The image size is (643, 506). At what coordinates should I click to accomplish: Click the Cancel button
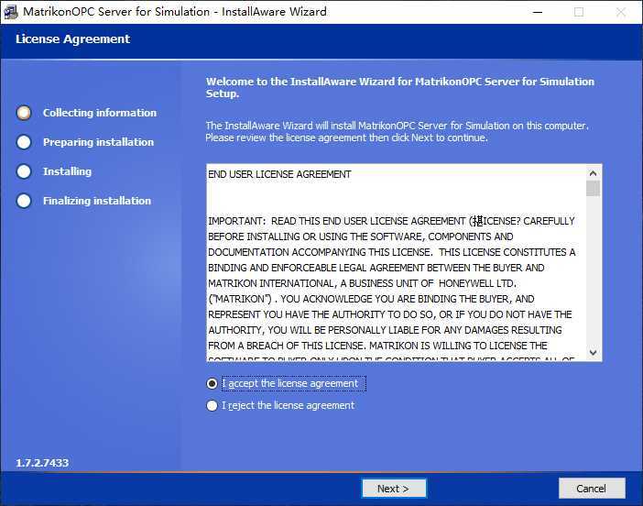[x=592, y=489]
